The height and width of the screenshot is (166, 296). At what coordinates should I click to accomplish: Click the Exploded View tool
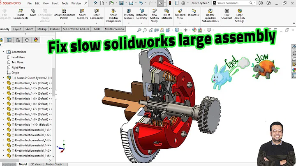click(180, 14)
